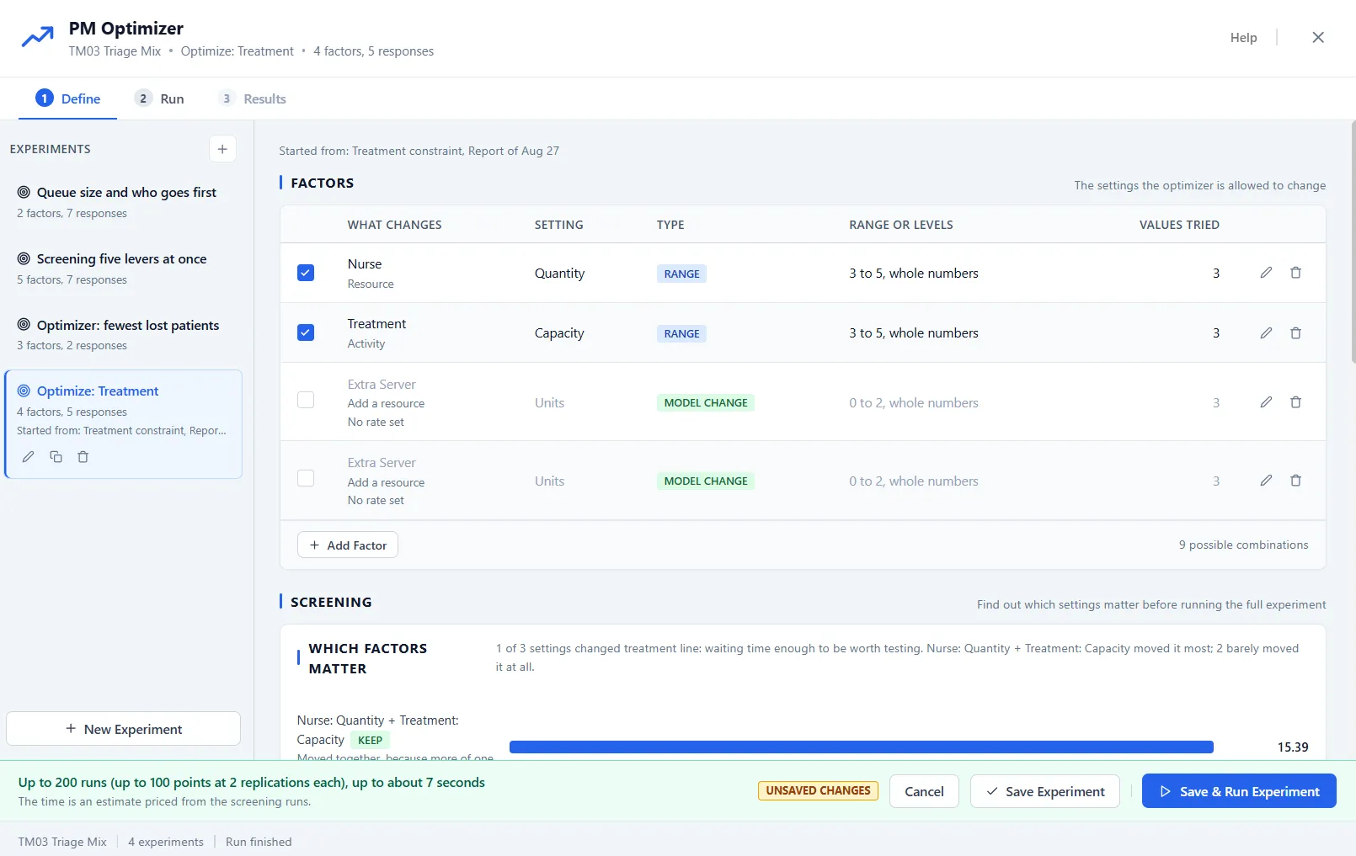The height and width of the screenshot is (856, 1356).
Task: Click the RANGE tag in the Nurse row
Action: pos(681,274)
